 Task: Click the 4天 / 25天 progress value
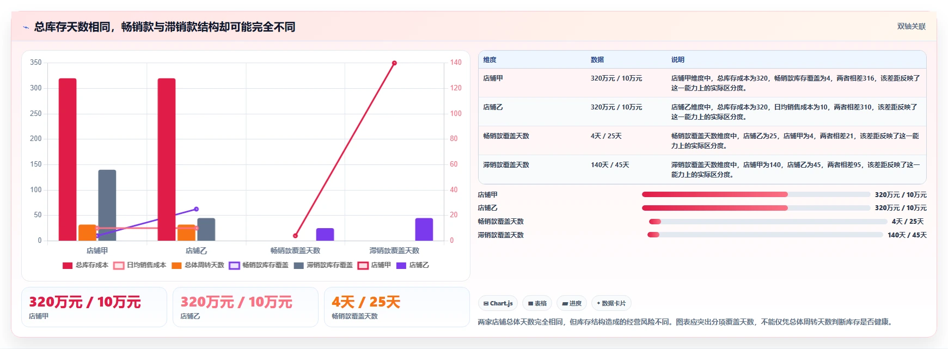[908, 222]
